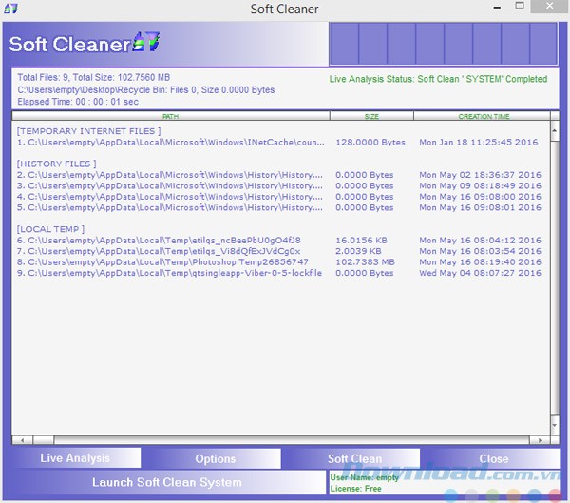Image resolution: width=570 pixels, height=503 pixels.
Task: Click the Soft Cleaner logo icon
Action: pos(145,43)
